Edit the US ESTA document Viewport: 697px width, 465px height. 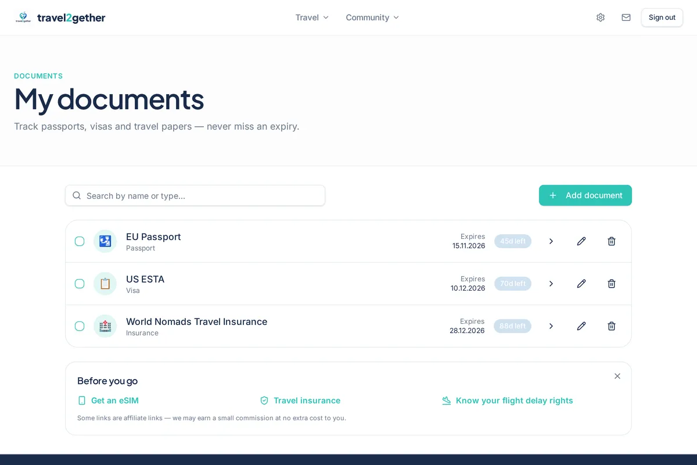(x=581, y=284)
